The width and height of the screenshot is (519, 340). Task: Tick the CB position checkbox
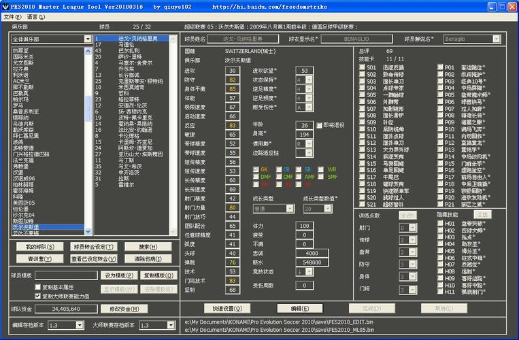pos(279,169)
